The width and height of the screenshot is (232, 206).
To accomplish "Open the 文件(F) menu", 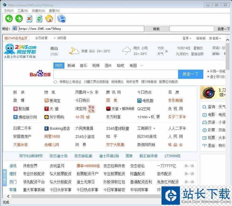I will (x=9, y=11).
